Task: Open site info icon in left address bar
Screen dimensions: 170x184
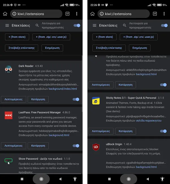Action: click(x=14, y=14)
